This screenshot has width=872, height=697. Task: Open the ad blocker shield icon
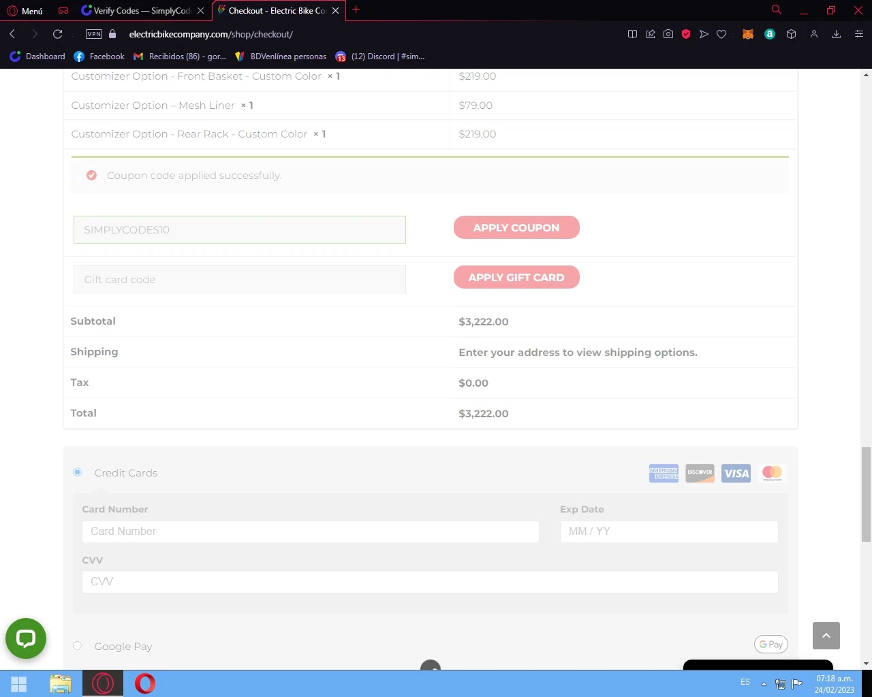click(x=686, y=34)
